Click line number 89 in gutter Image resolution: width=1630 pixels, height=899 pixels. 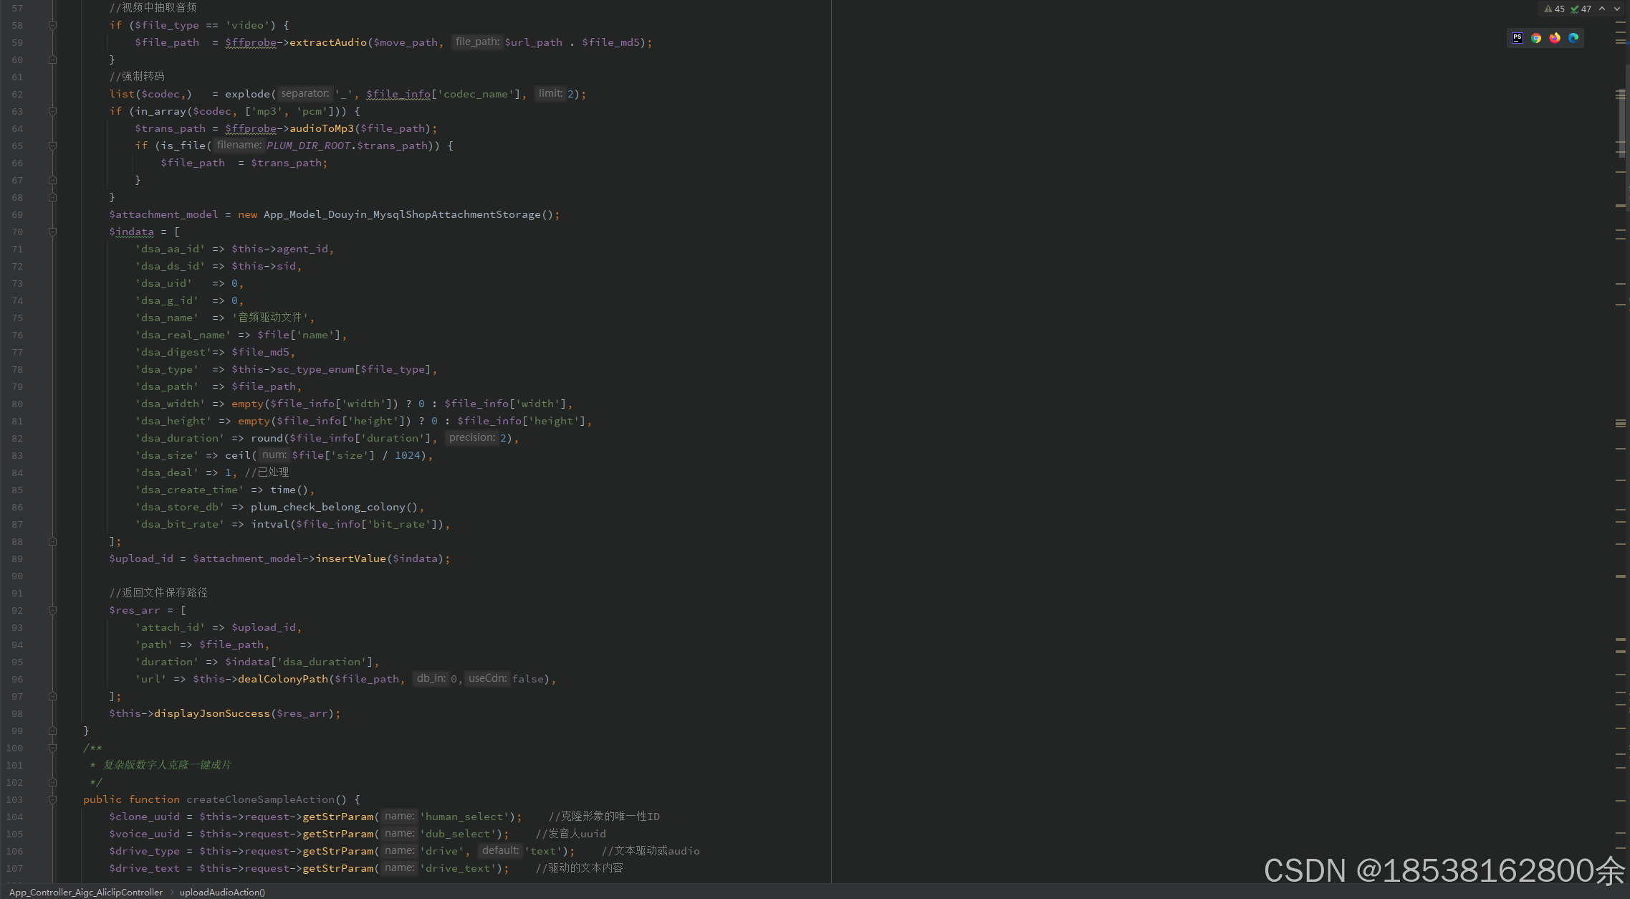17,558
